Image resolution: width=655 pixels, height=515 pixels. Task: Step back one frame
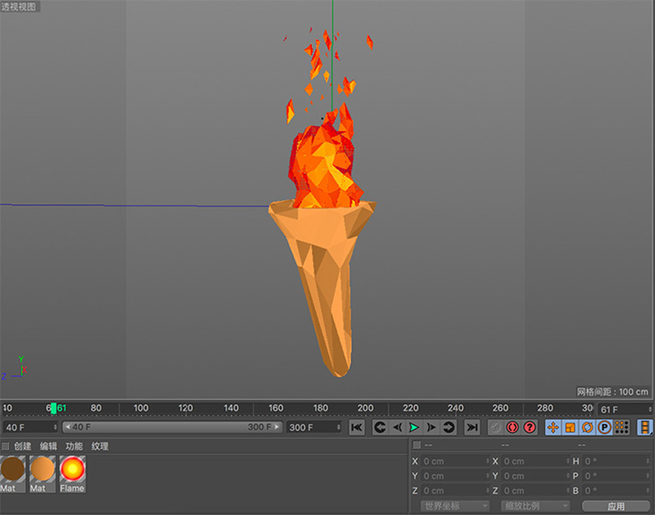tap(397, 427)
